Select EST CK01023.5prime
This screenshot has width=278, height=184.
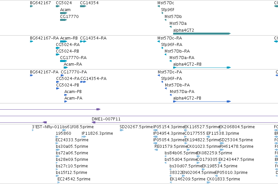click(x=204, y=146)
